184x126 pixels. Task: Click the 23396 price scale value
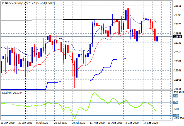pos(178,15)
